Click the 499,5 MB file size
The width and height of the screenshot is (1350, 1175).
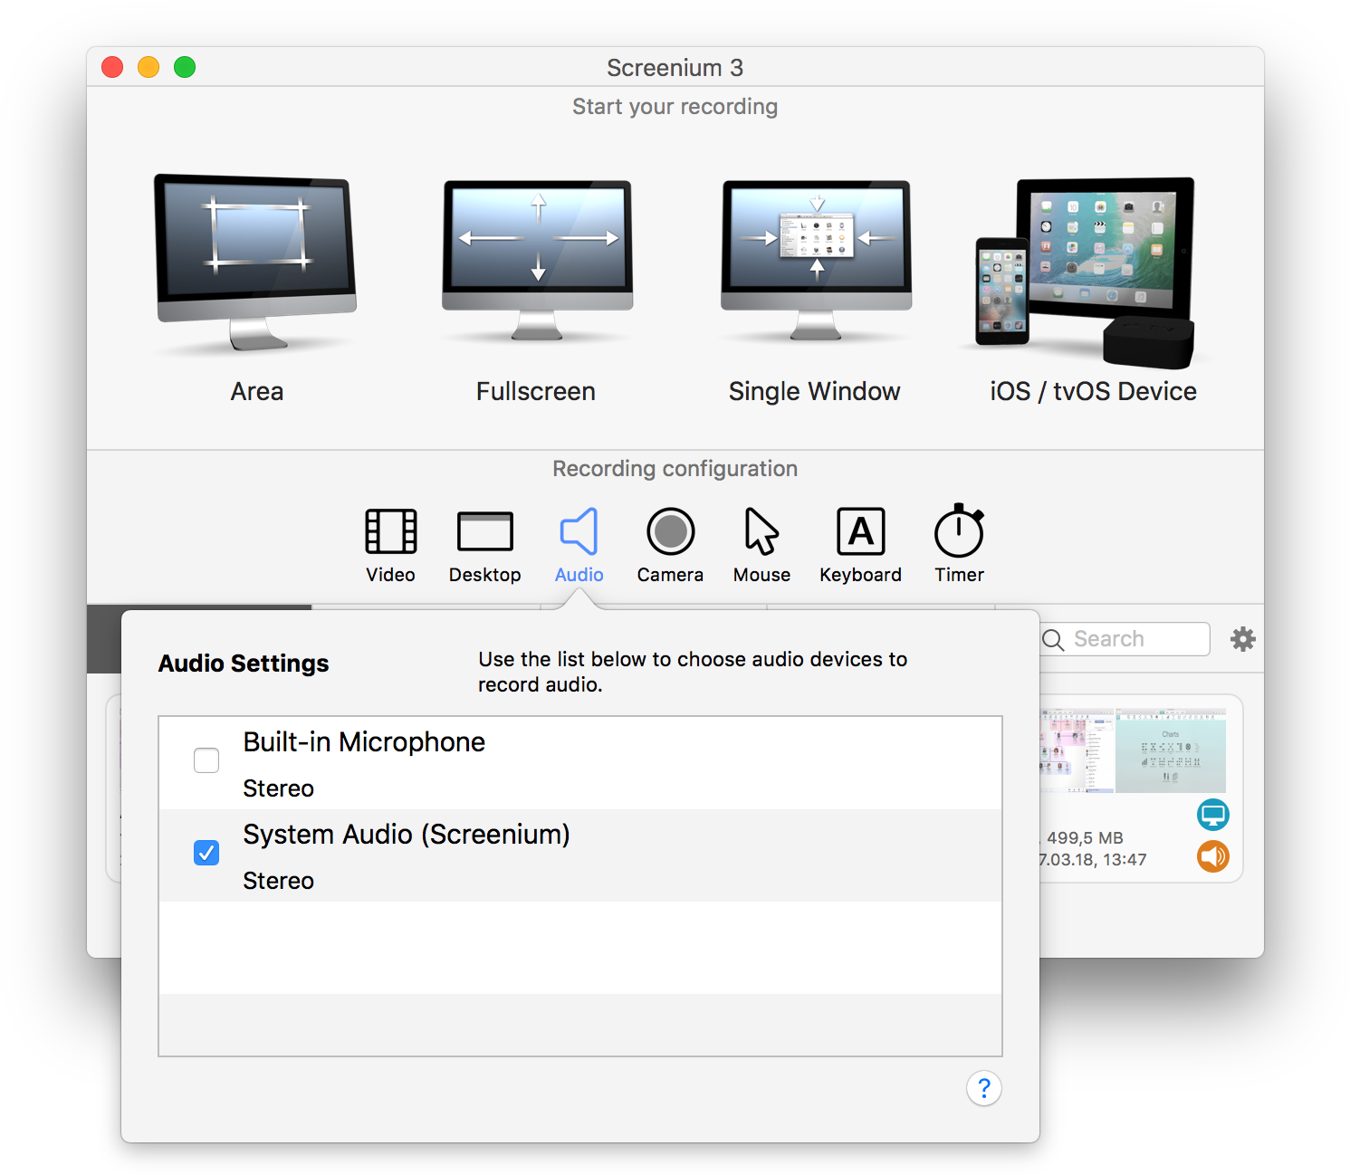point(1085,838)
